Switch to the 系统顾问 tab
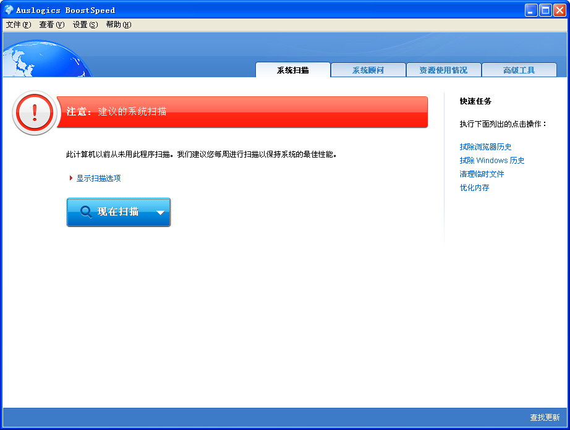 tap(368, 70)
